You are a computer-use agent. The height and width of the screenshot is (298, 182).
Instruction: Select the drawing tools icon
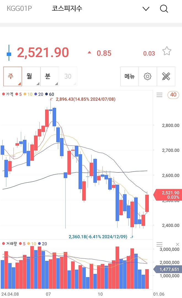pyautogui.click(x=166, y=77)
